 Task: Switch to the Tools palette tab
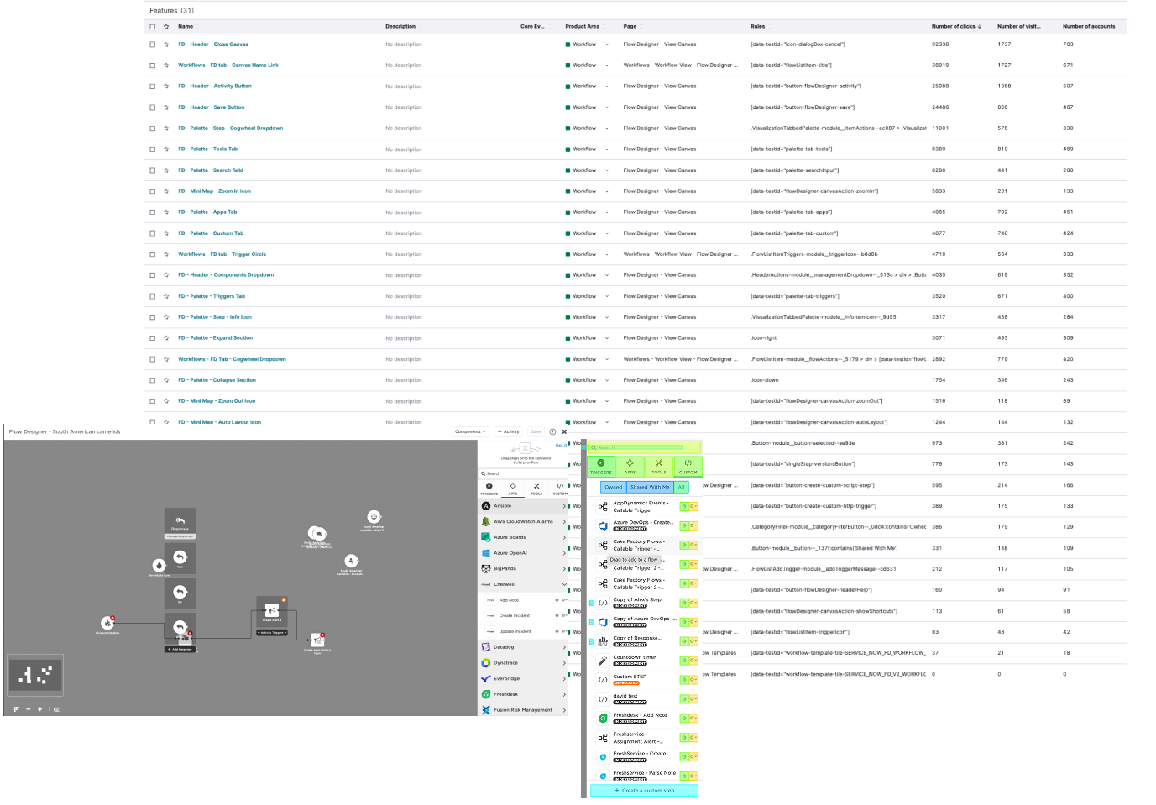click(x=536, y=489)
